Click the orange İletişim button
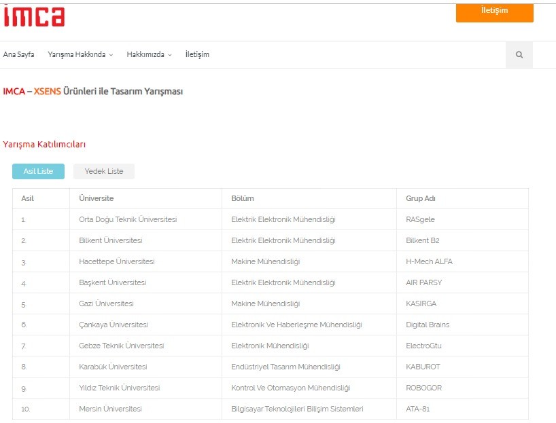 [495, 13]
